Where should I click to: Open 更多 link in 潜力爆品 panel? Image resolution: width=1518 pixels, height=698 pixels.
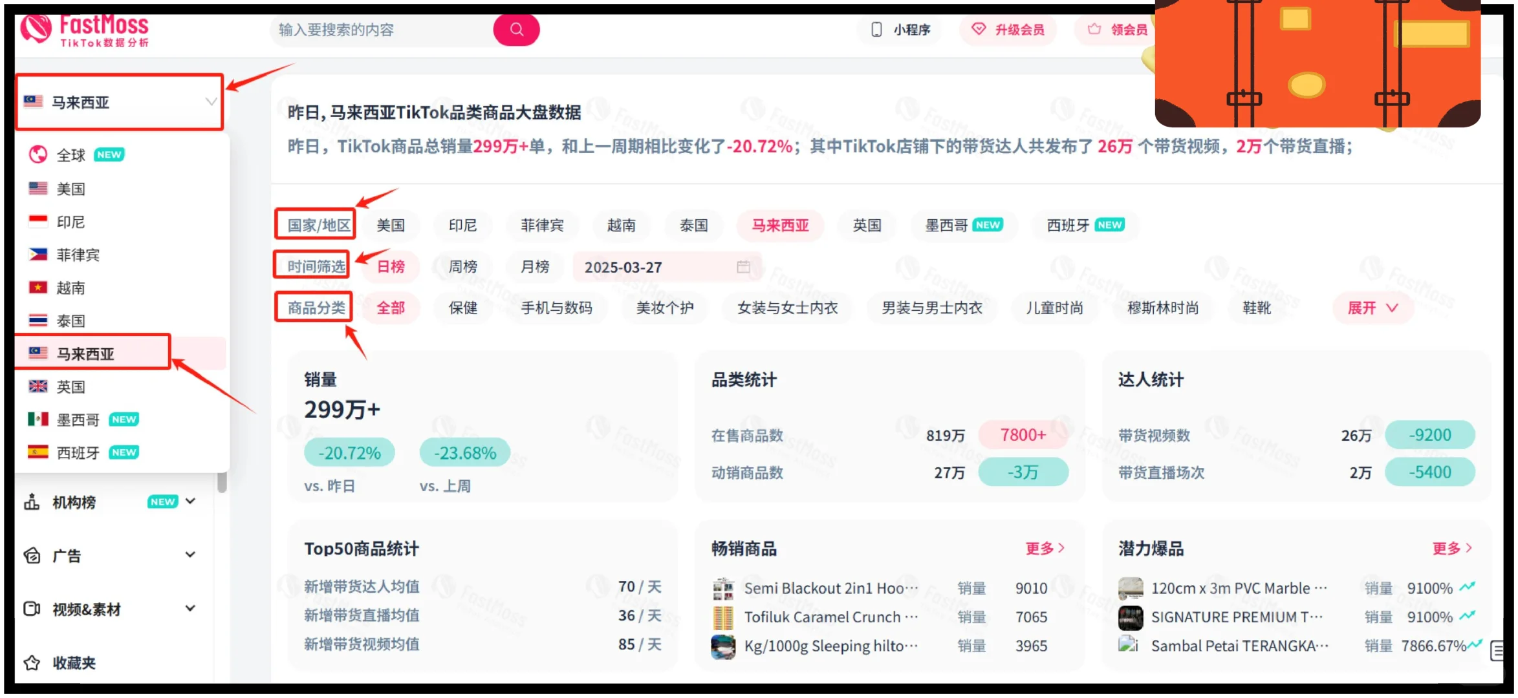coord(1451,548)
